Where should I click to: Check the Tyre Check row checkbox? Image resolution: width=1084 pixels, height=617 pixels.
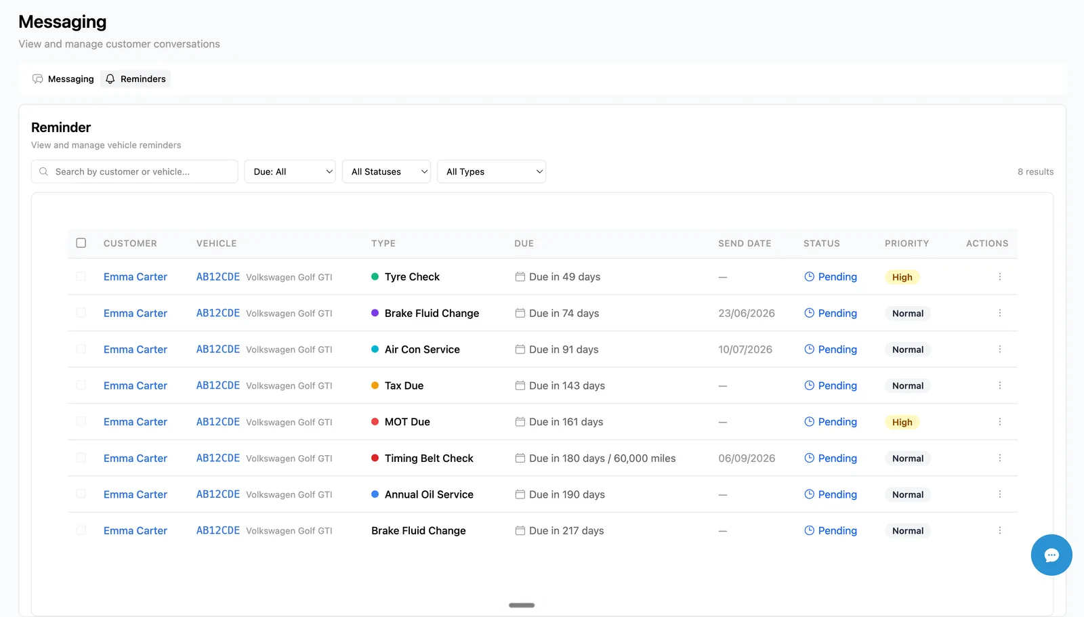81,277
